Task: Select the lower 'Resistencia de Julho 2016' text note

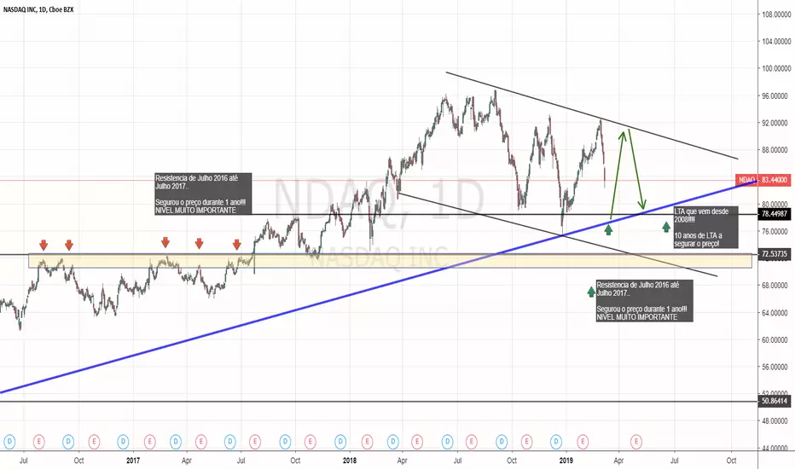Action: pyautogui.click(x=644, y=301)
